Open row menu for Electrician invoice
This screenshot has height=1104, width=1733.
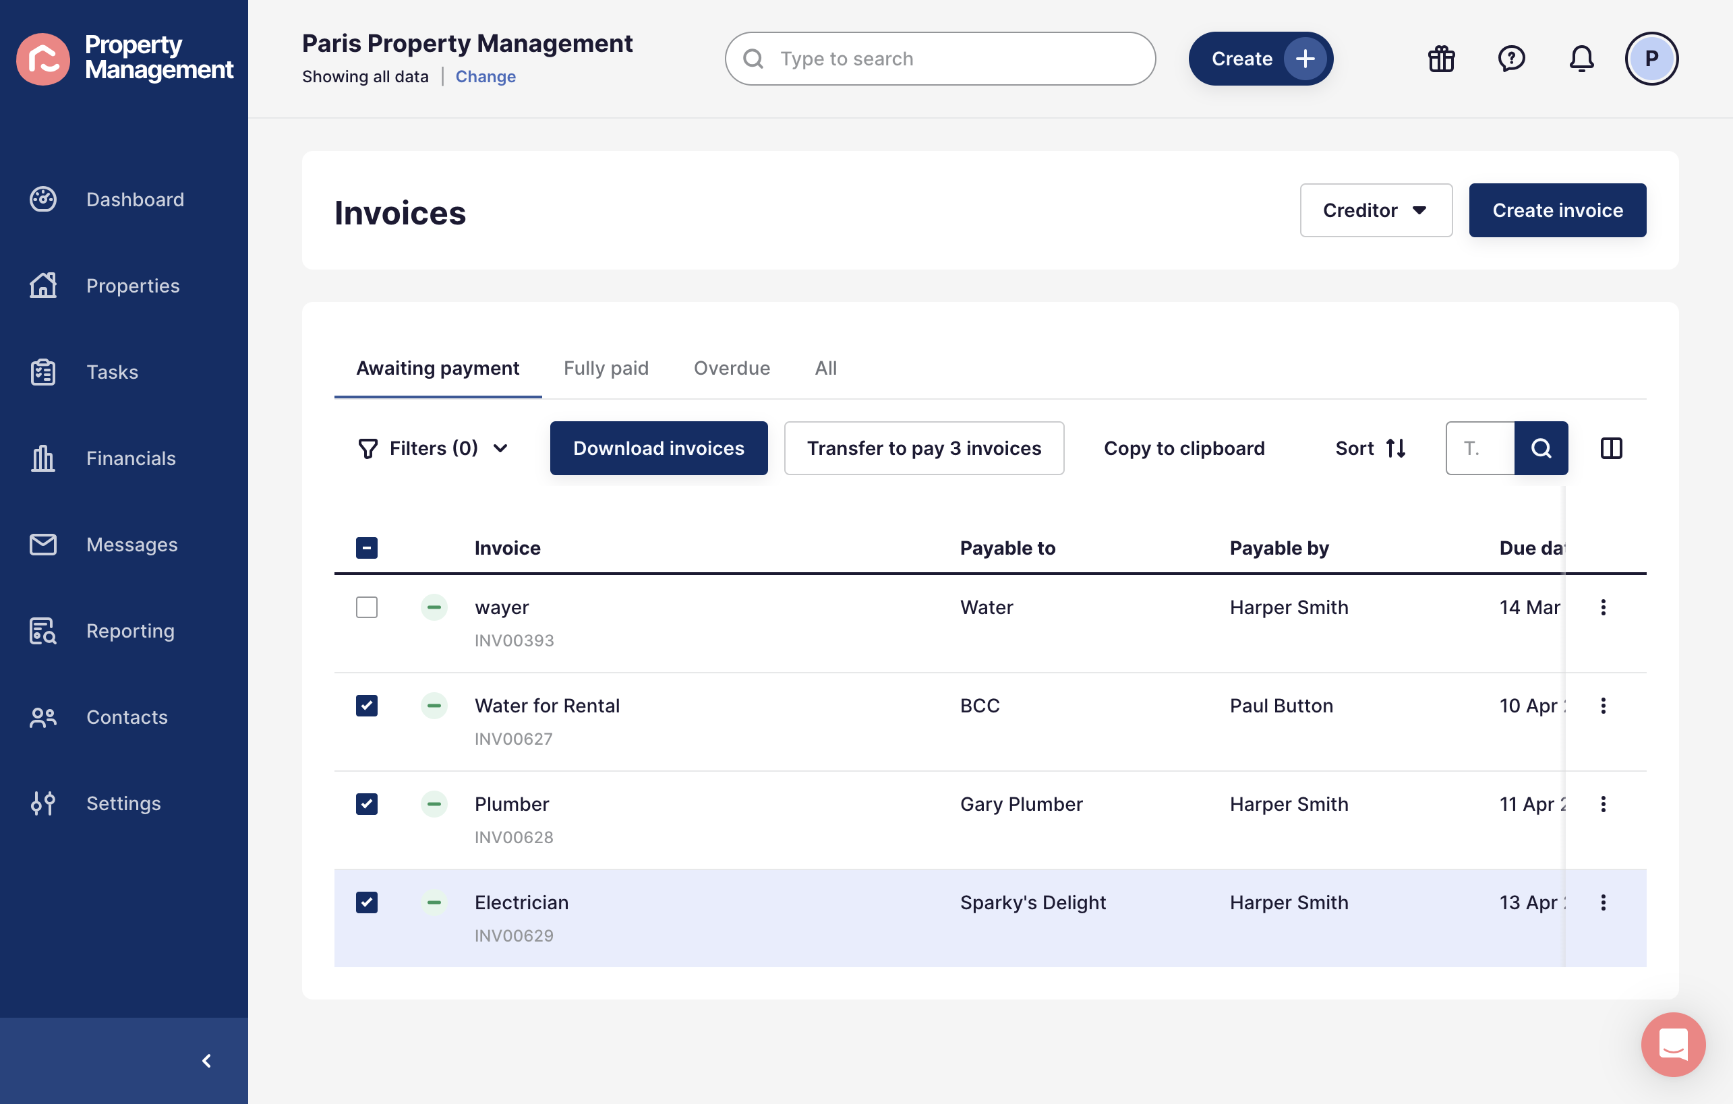tap(1603, 902)
